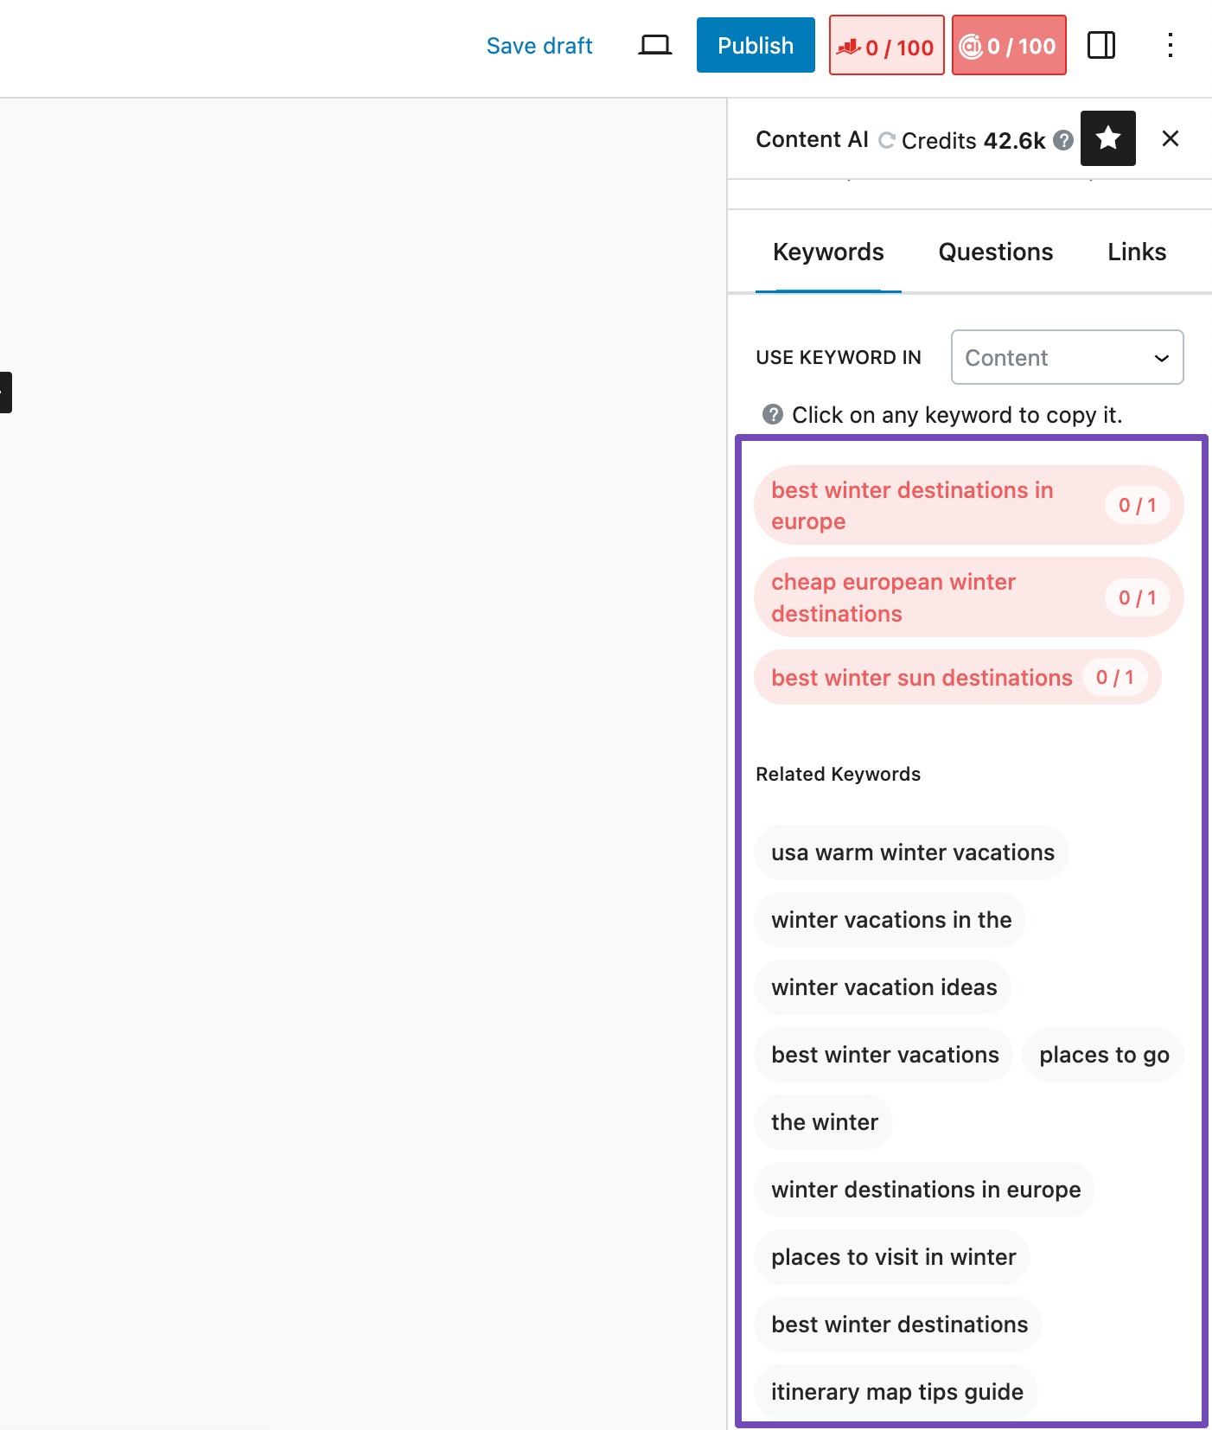Click the Publish button
The width and height of the screenshot is (1212, 1430).
[755, 45]
